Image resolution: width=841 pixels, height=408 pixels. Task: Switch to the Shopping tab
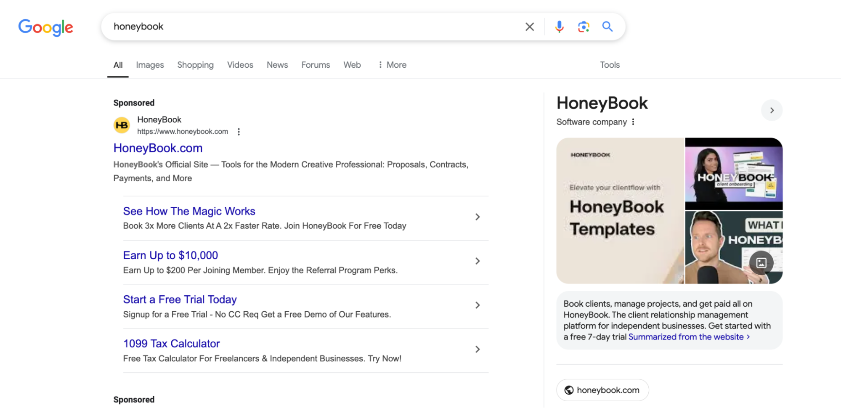pos(195,65)
